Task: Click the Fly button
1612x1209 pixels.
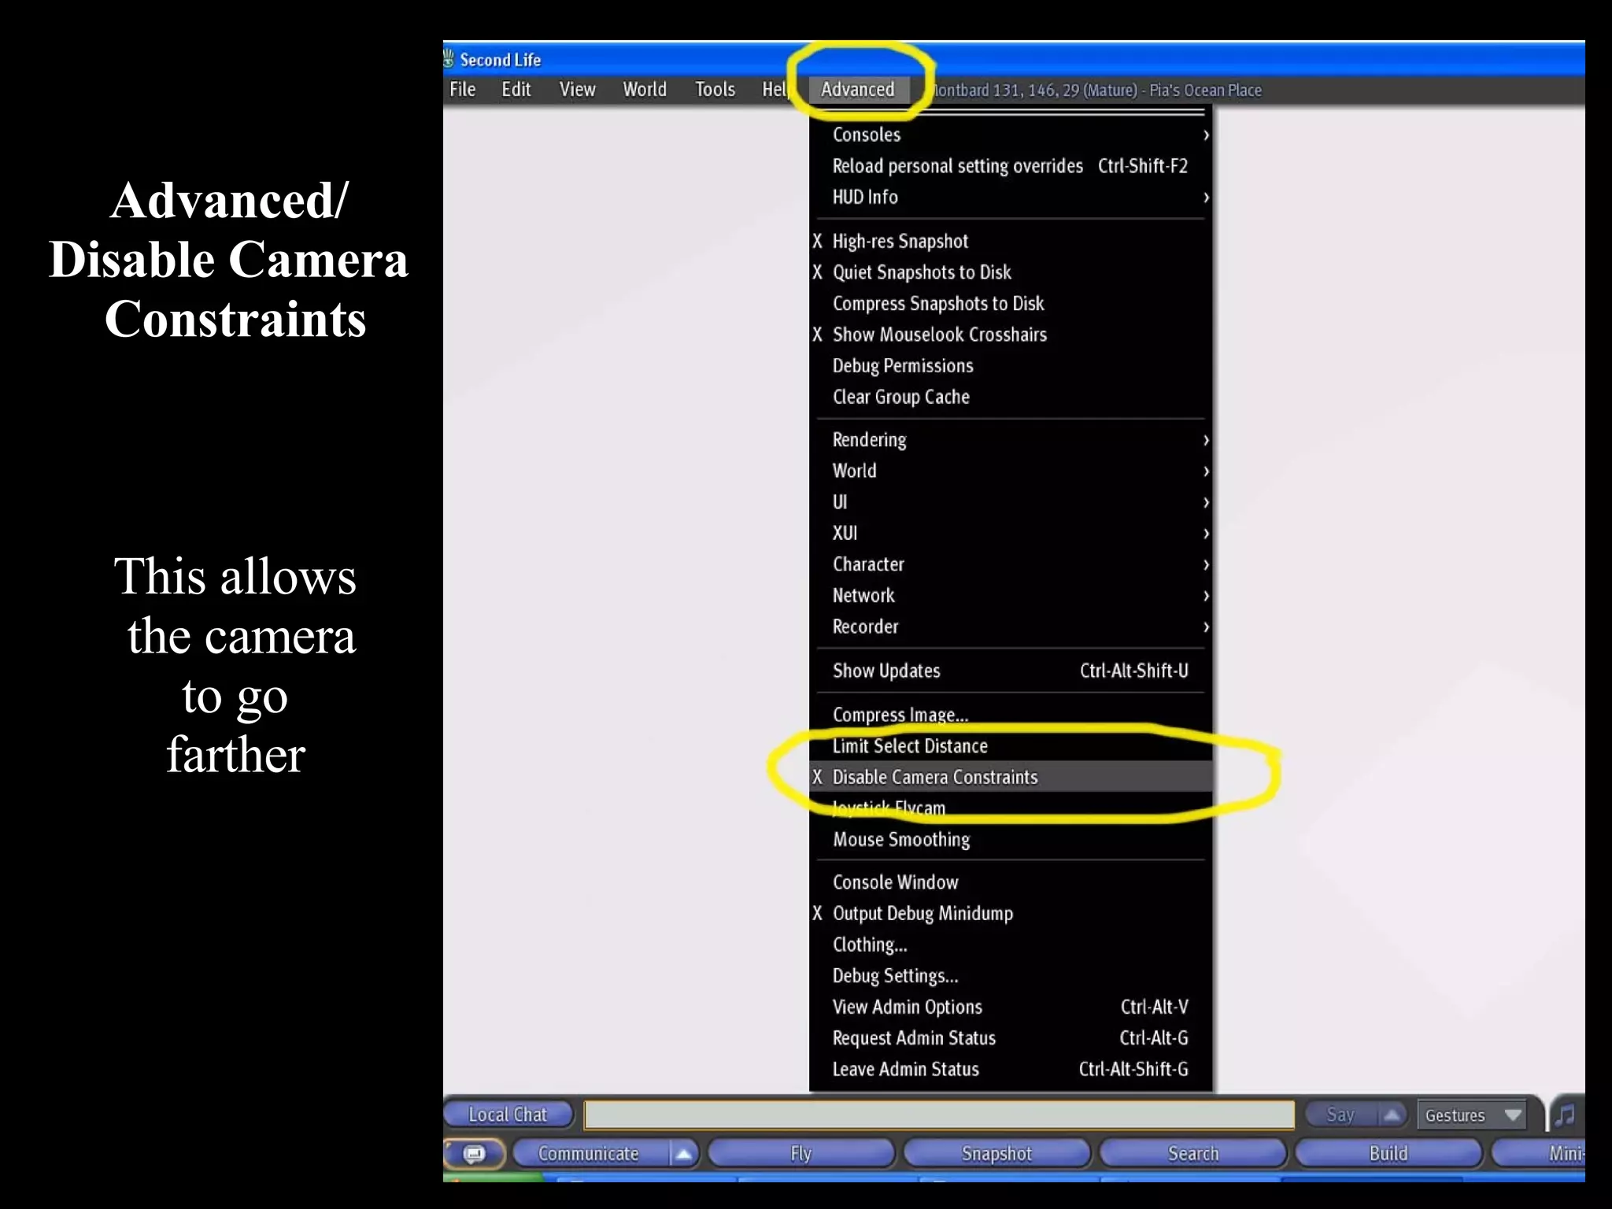Action: pos(801,1154)
